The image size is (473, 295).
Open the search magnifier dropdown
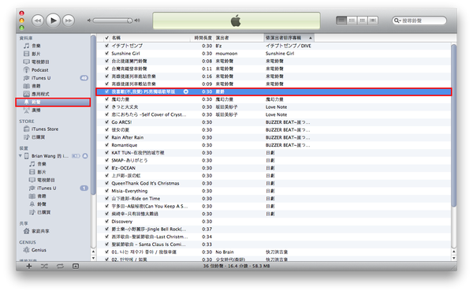click(x=397, y=21)
